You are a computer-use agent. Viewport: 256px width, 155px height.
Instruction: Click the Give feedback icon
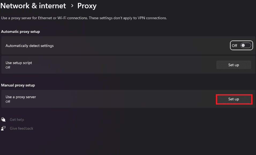[3, 128]
